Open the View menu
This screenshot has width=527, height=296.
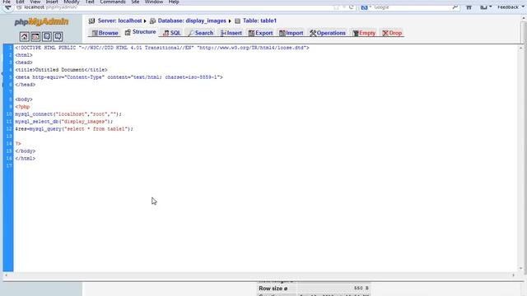pos(35,2)
